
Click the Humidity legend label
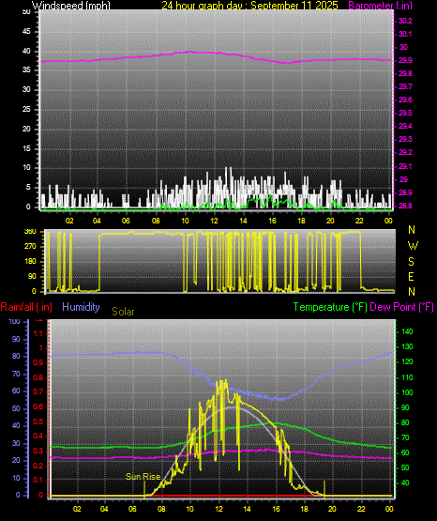tap(81, 307)
